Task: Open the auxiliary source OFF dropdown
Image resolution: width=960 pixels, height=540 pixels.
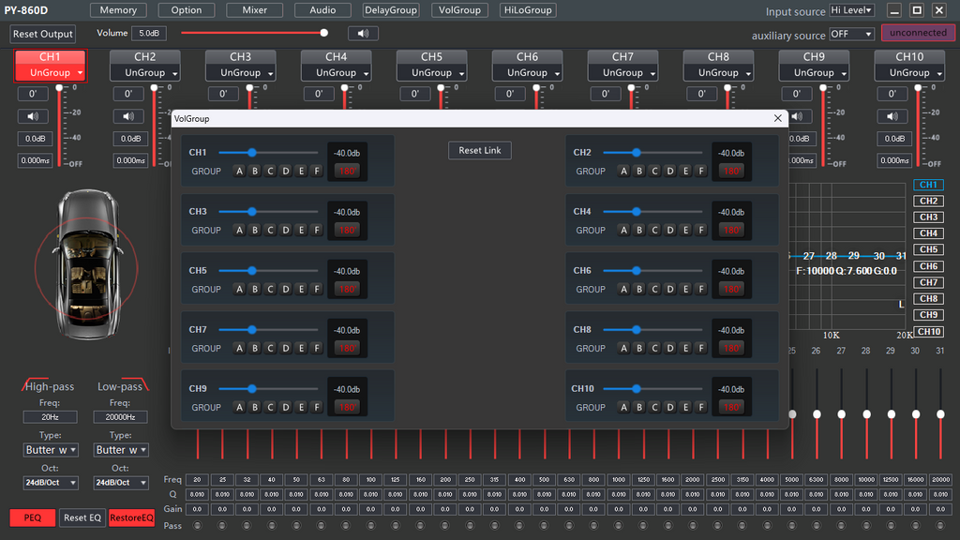Action: click(x=851, y=34)
